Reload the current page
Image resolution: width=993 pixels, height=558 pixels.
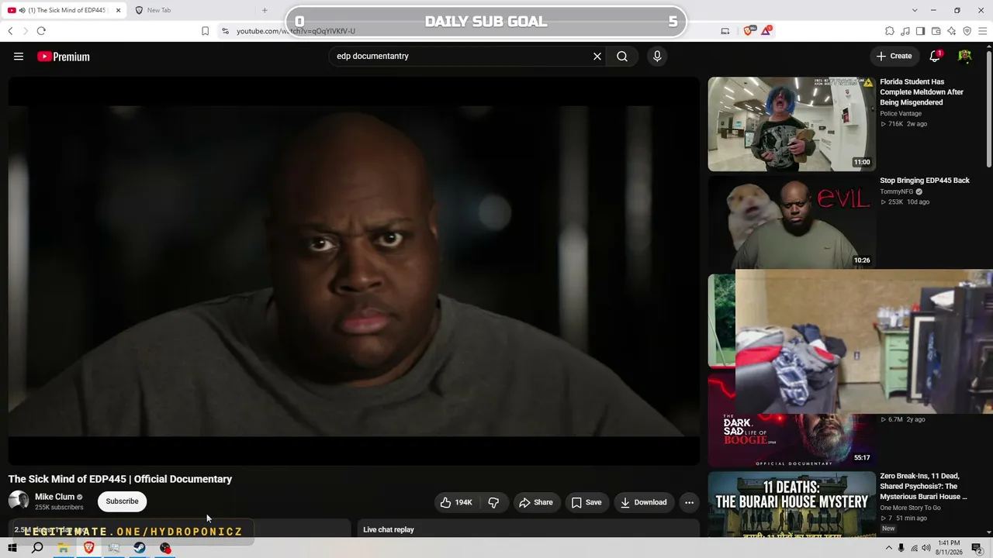[41, 31]
